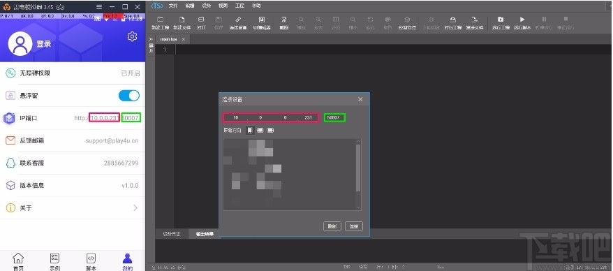Click the IP port (IP端口) row
Image resolution: width=613 pixels, height=271 pixels.
click(73, 118)
